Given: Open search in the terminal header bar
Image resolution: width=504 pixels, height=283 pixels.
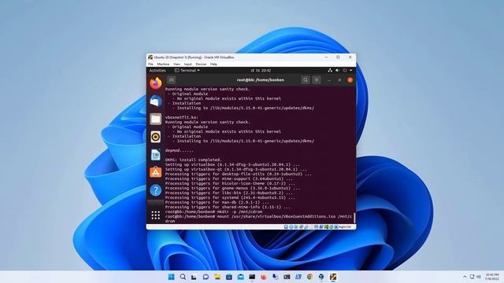Looking at the screenshot, I should point(306,80).
